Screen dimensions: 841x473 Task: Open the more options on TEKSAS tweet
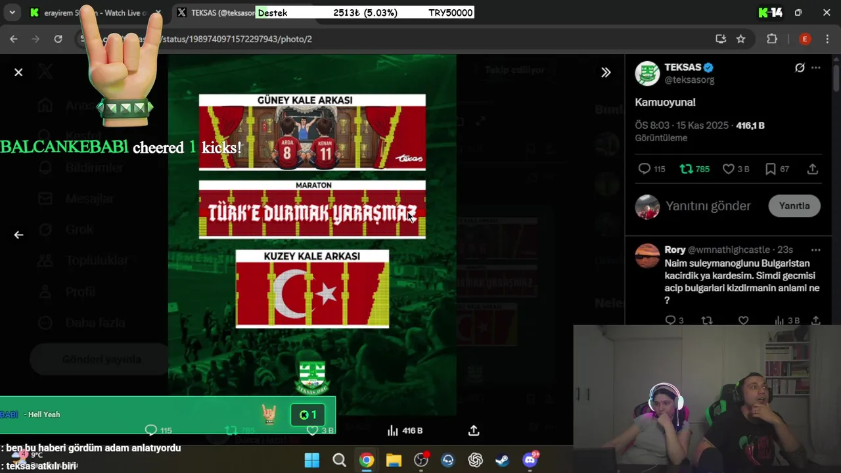coord(816,68)
